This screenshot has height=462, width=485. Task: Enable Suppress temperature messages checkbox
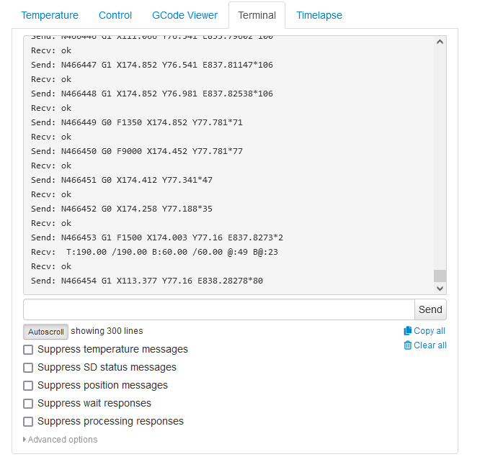28,350
